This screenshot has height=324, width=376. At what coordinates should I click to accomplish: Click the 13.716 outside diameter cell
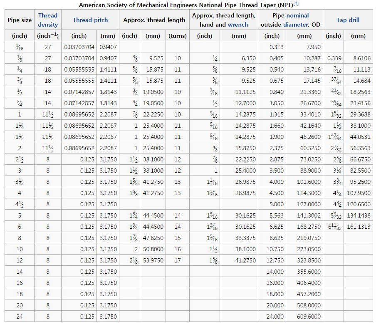pyautogui.click(x=304, y=69)
